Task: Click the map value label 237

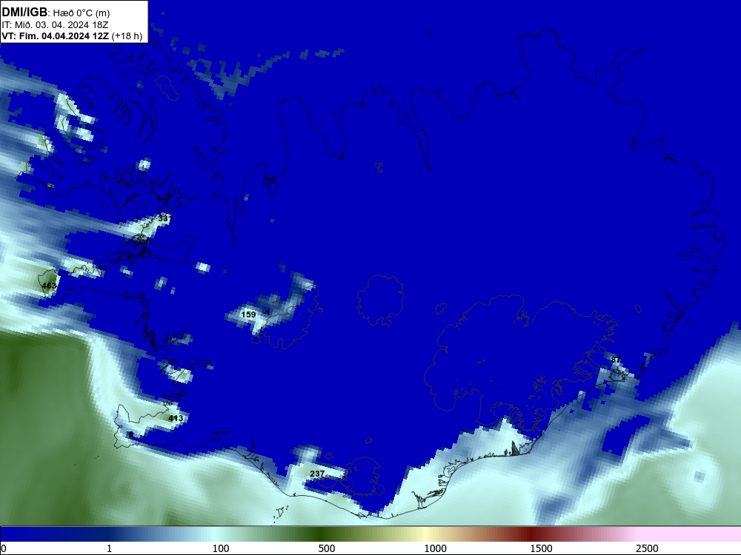Action: coord(317,474)
